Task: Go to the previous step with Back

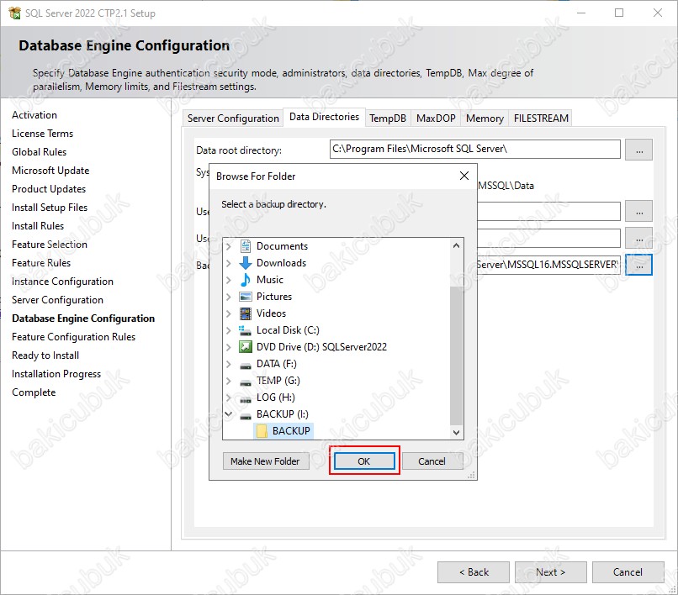Action: point(474,572)
